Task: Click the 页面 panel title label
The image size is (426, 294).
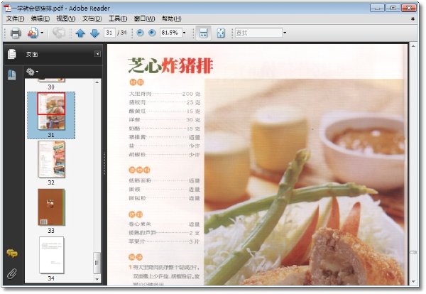Action: [x=32, y=55]
